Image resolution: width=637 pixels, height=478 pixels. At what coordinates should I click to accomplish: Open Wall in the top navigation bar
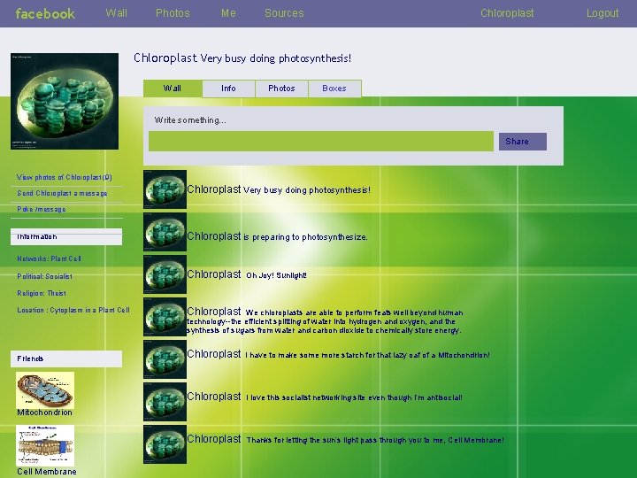click(117, 13)
